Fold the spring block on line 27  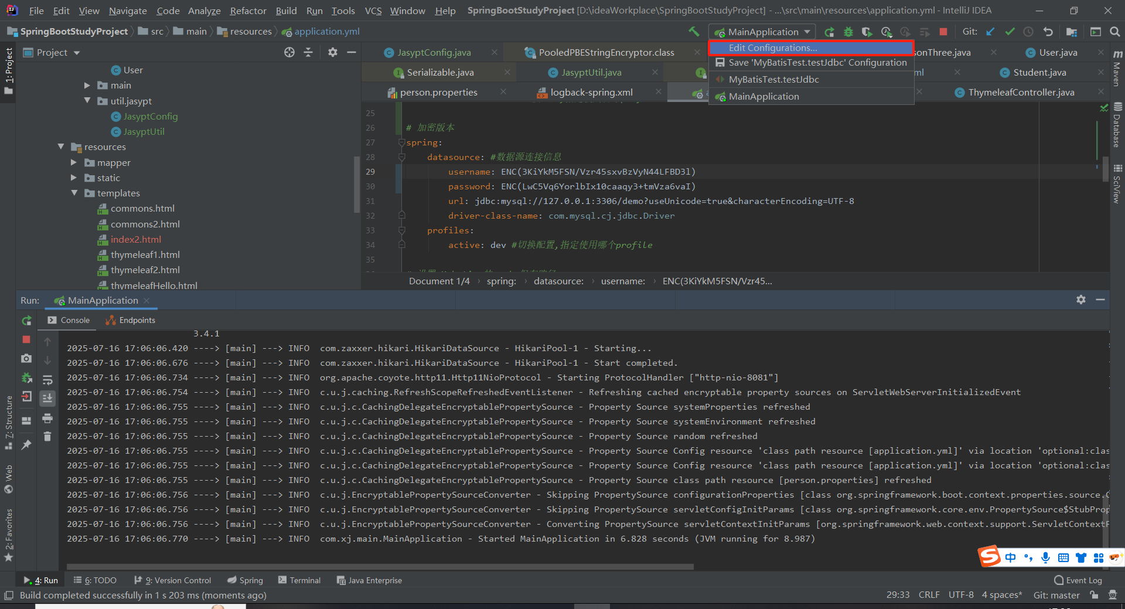point(401,142)
